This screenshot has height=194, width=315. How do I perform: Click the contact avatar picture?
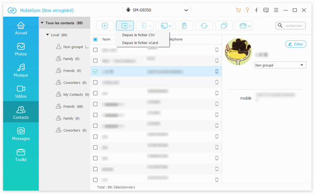click(238, 51)
